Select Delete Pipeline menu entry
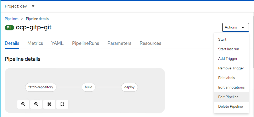 [x=230, y=106]
